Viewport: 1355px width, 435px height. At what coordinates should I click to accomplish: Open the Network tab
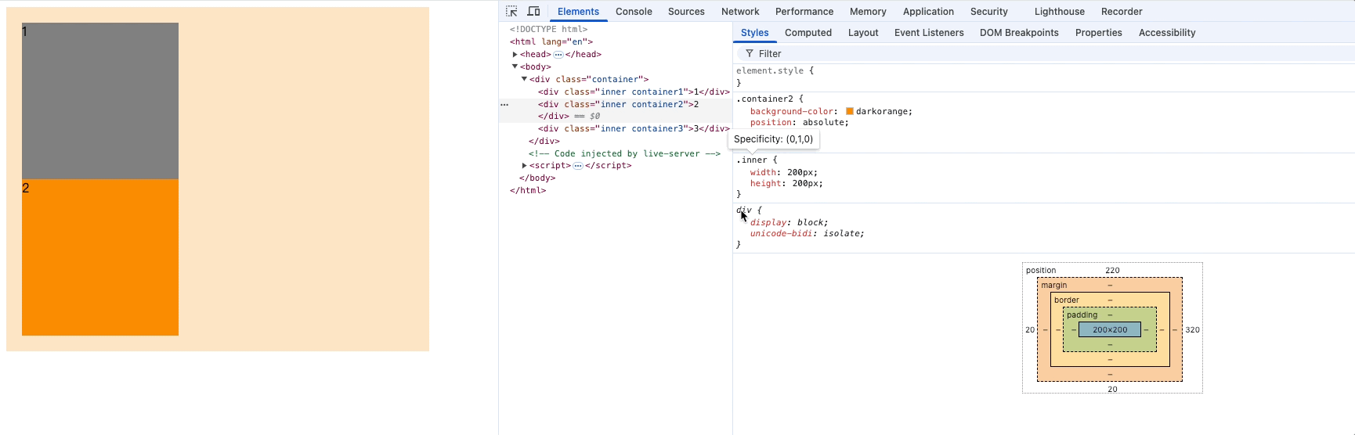click(x=740, y=12)
